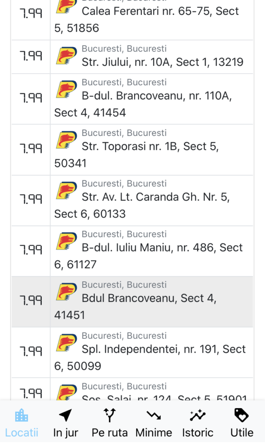Tap price 7.99 beside Spl. Independentei
Screen dimensions: 265x446
[x=31, y=351]
